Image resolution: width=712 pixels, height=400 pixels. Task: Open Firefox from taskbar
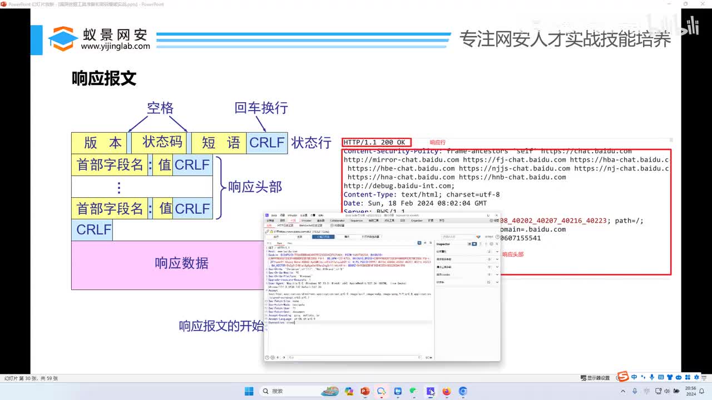(x=446, y=391)
